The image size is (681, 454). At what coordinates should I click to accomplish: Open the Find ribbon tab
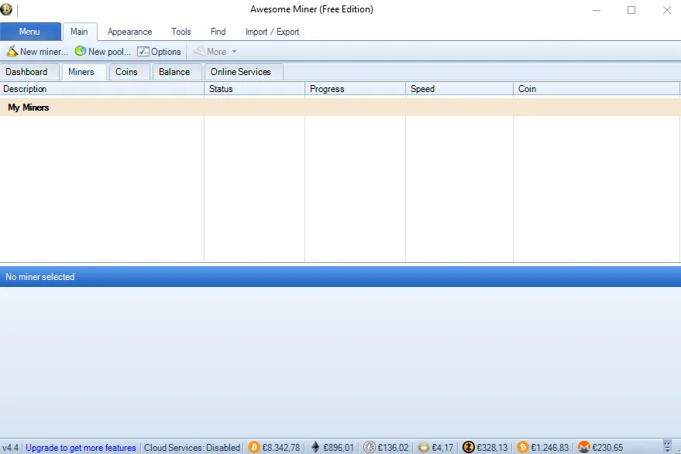click(x=218, y=32)
